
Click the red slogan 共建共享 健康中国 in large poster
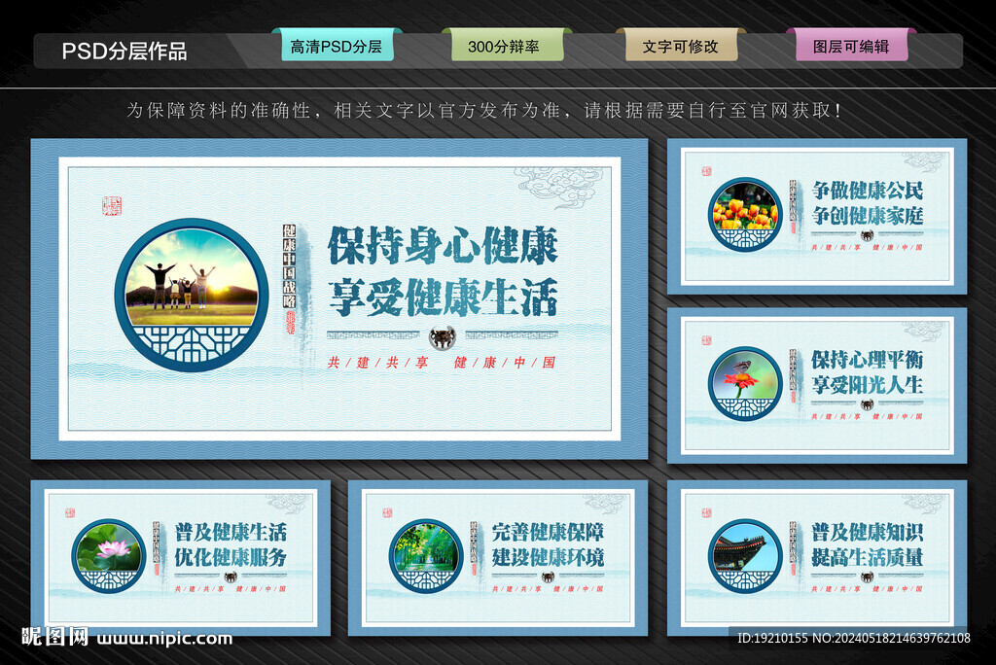(442, 363)
